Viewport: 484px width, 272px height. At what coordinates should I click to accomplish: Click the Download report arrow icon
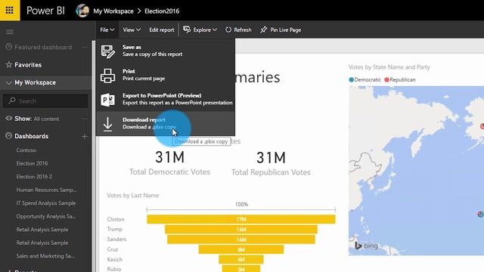(x=107, y=124)
